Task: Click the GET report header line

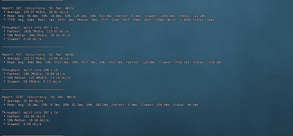Action: point(38,8)
